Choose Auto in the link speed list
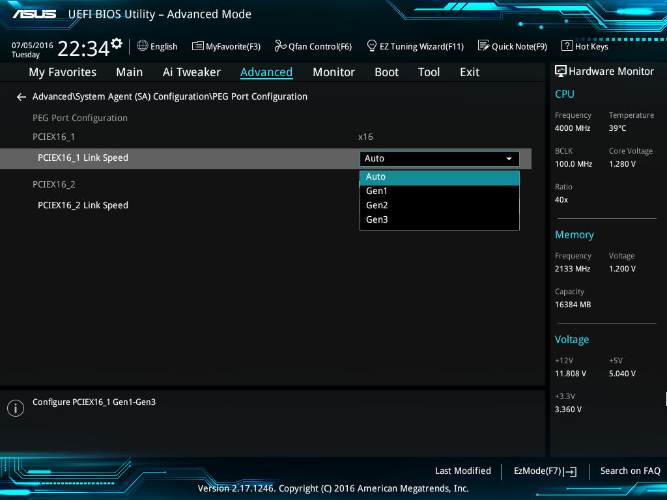 click(x=440, y=177)
